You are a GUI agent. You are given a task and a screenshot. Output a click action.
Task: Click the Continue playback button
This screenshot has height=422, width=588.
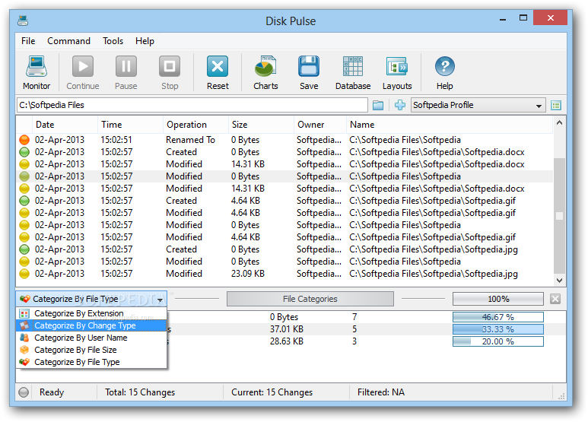tap(83, 72)
